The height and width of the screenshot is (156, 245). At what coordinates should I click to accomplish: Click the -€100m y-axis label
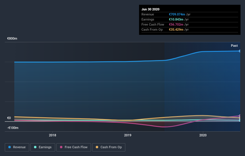coord(13,128)
